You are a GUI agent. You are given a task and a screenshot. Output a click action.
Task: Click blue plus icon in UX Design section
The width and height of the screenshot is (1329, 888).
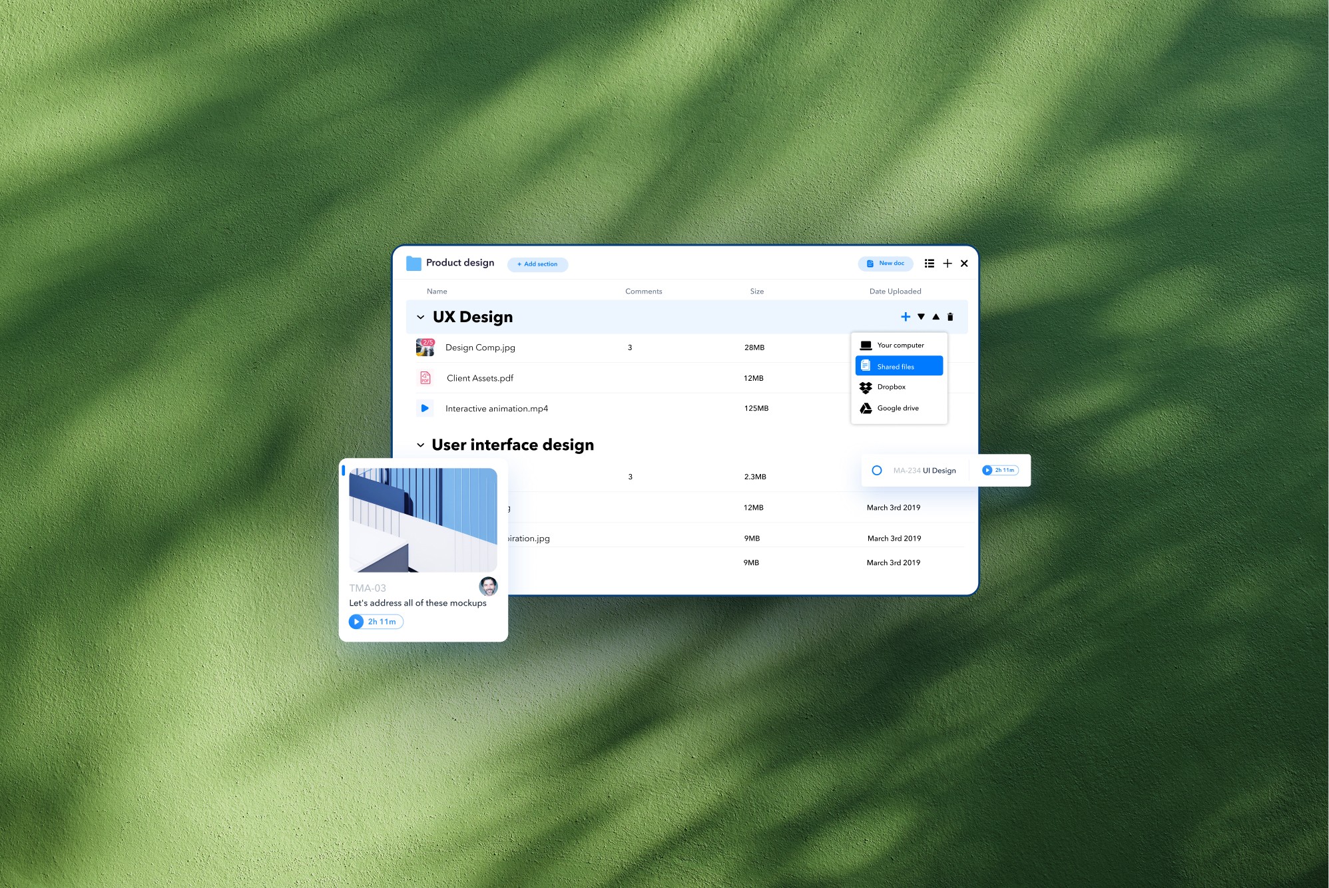pos(906,317)
